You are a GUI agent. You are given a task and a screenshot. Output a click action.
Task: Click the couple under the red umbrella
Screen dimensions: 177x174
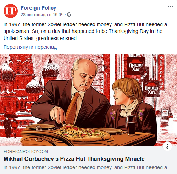tap(11, 124)
